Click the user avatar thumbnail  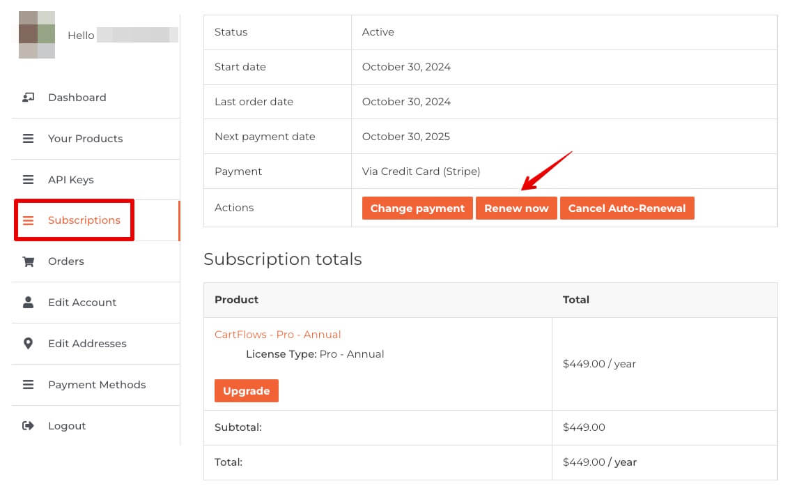[37, 35]
